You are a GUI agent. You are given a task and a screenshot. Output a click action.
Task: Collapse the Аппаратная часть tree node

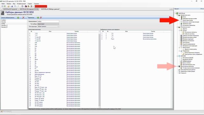tap(177, 15)
